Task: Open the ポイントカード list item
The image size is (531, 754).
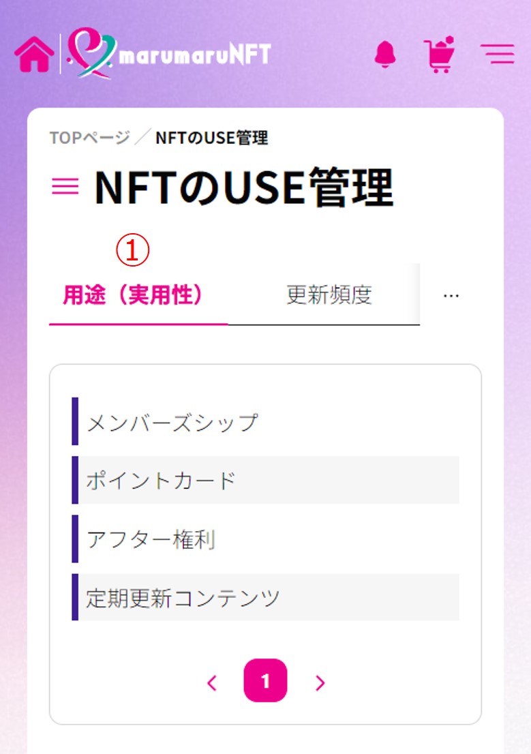Action: click(x=266, y=480)
